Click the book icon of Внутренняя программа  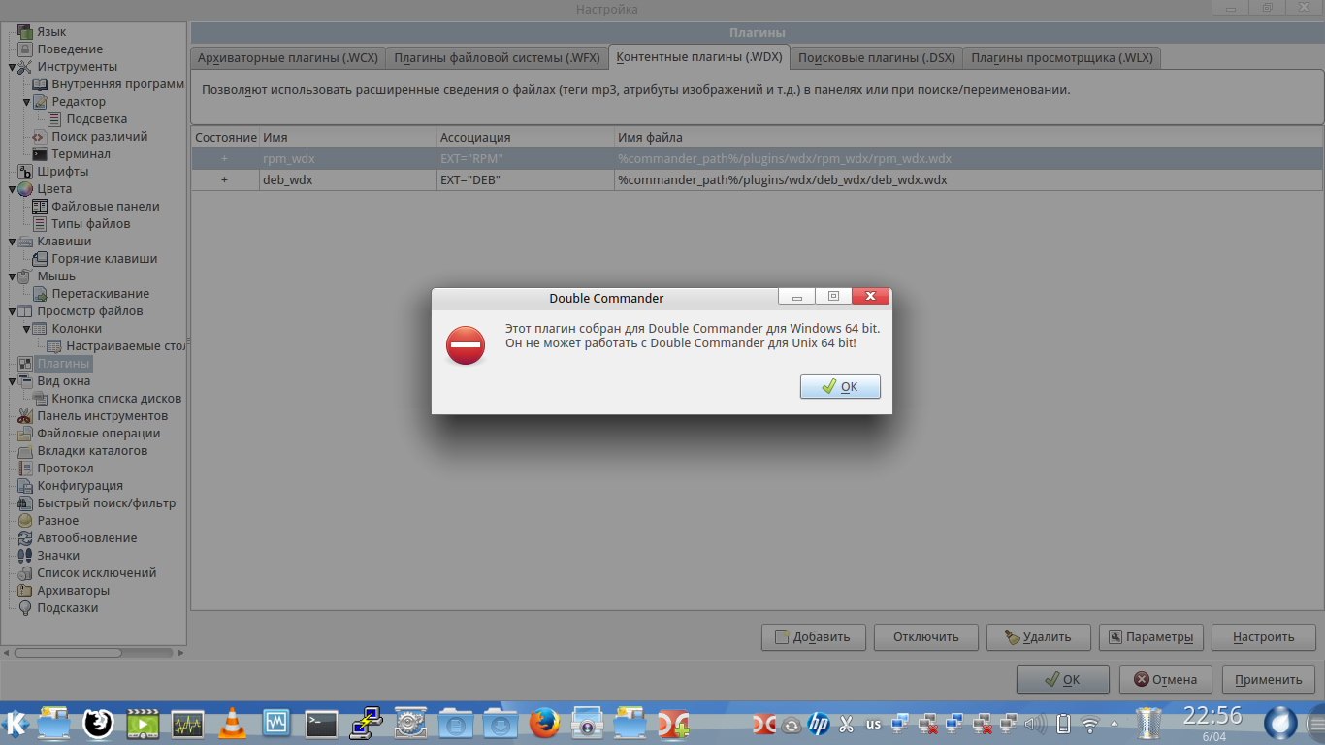40,84
